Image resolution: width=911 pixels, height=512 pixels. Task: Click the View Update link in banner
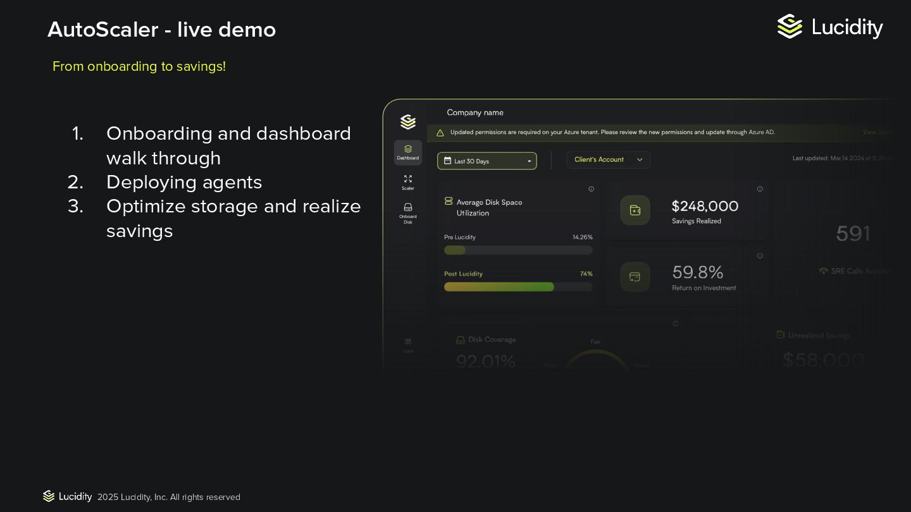(877, 132)
